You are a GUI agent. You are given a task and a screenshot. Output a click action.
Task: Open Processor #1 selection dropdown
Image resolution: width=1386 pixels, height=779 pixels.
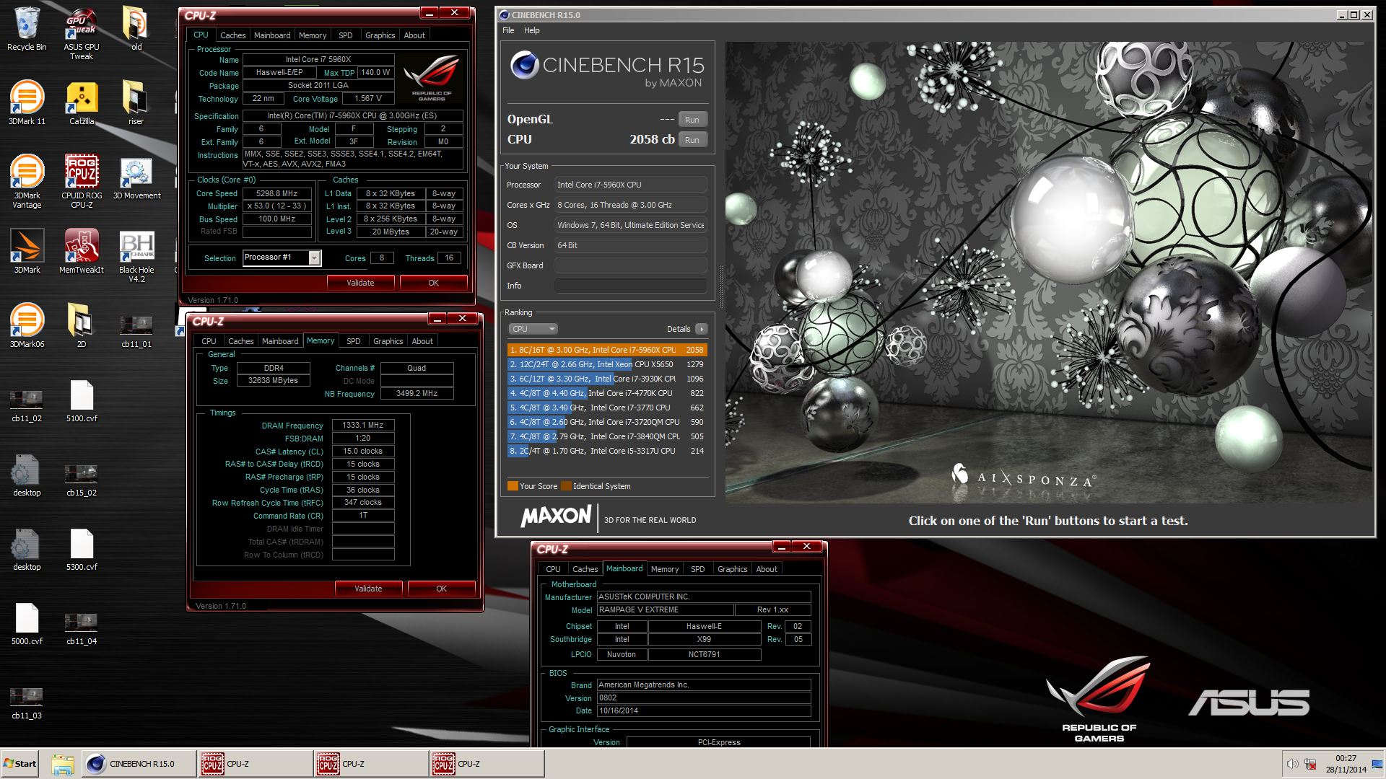(x=282, y=258)
